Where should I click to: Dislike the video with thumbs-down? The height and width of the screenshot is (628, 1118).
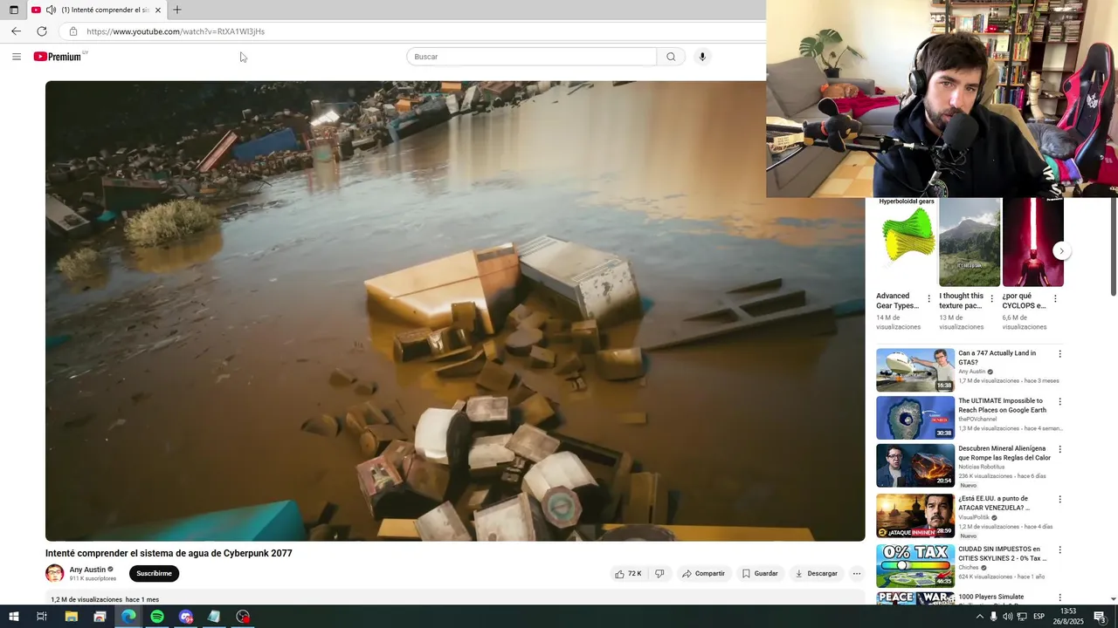[659, 574]
